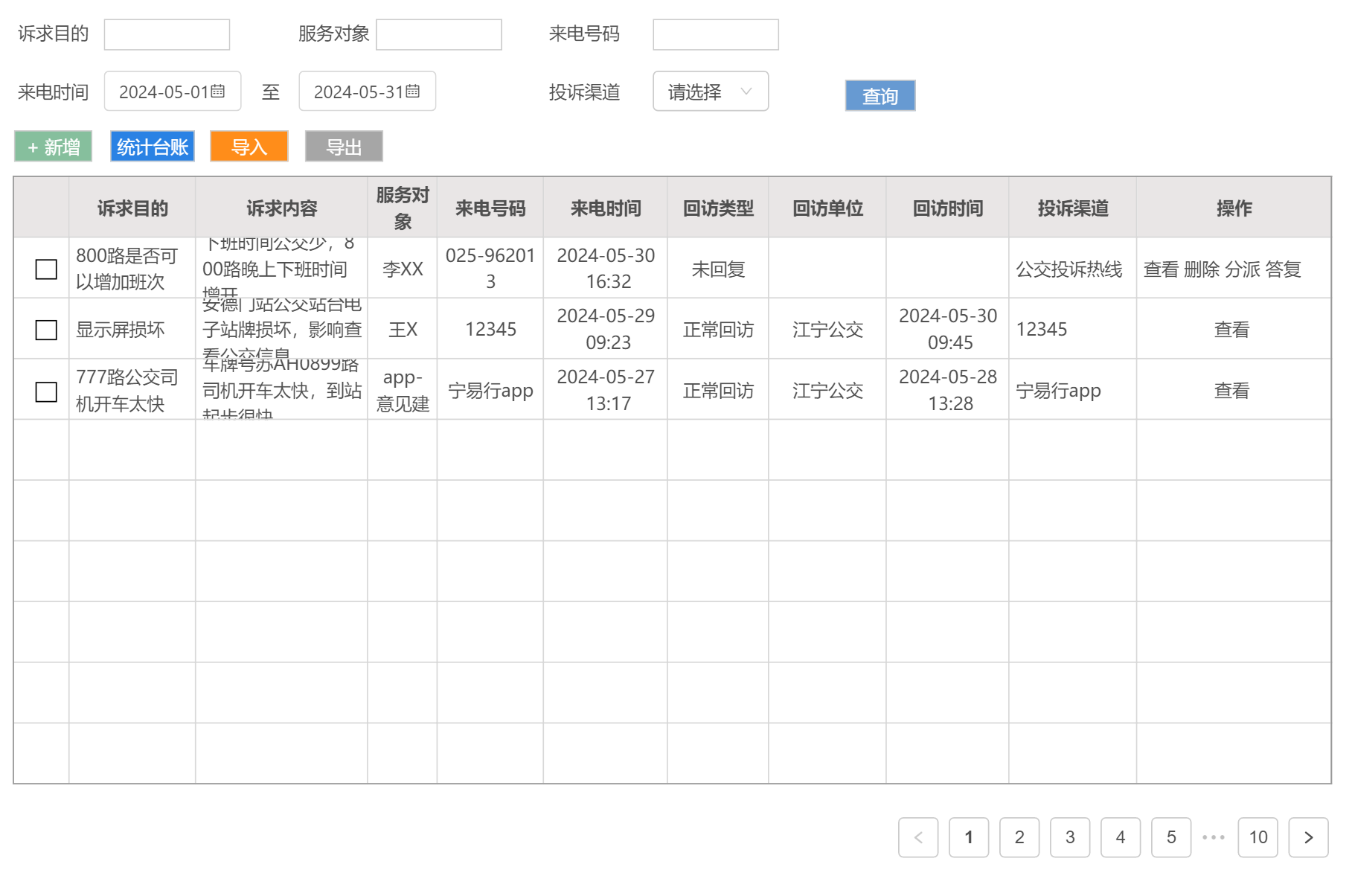Click 答复 in the 李XX row
The height and width of the screenshot is (873, 1352).
click(x=1284, y=269)
